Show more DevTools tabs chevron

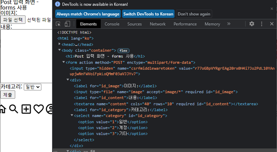pos(229,24)
